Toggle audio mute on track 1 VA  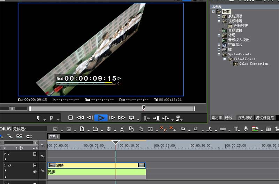click(35, 172)
